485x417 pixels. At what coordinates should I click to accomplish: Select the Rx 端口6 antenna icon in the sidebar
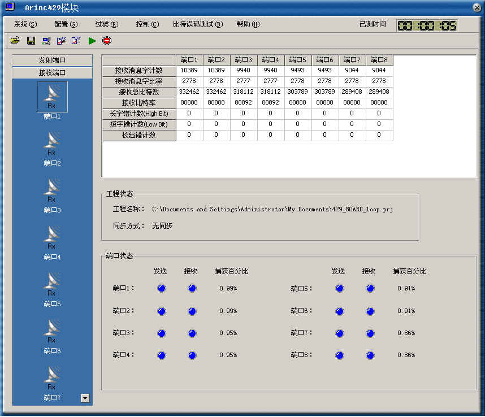click(x=52, y=331)
